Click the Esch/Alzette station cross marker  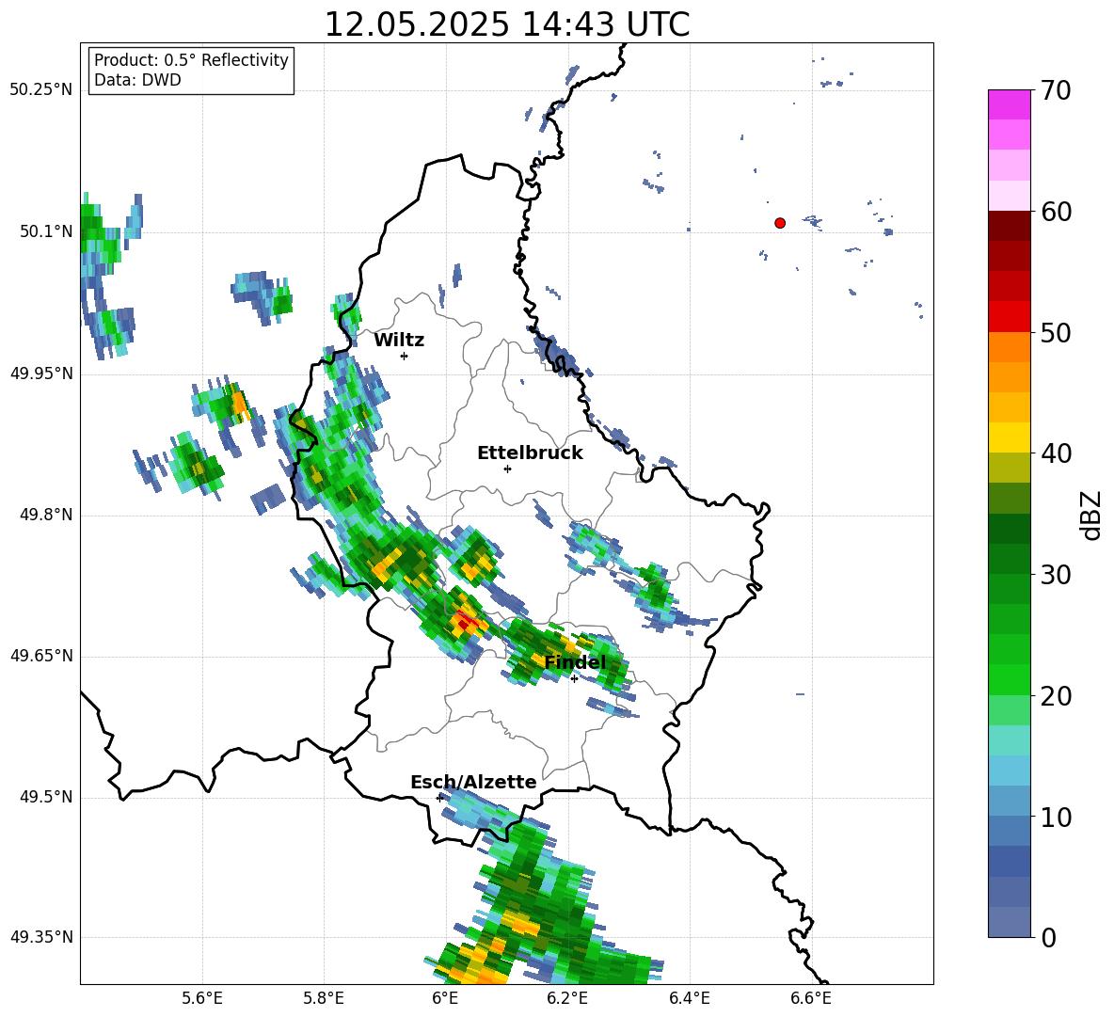(x=439, y=798)
